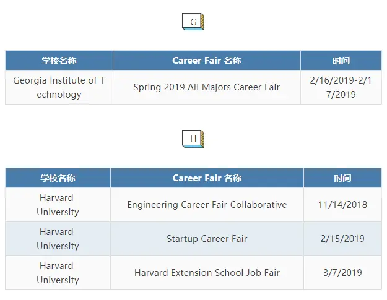Click the 2/15/2019 date cell

pyautogui.click(x=342, y=239)
